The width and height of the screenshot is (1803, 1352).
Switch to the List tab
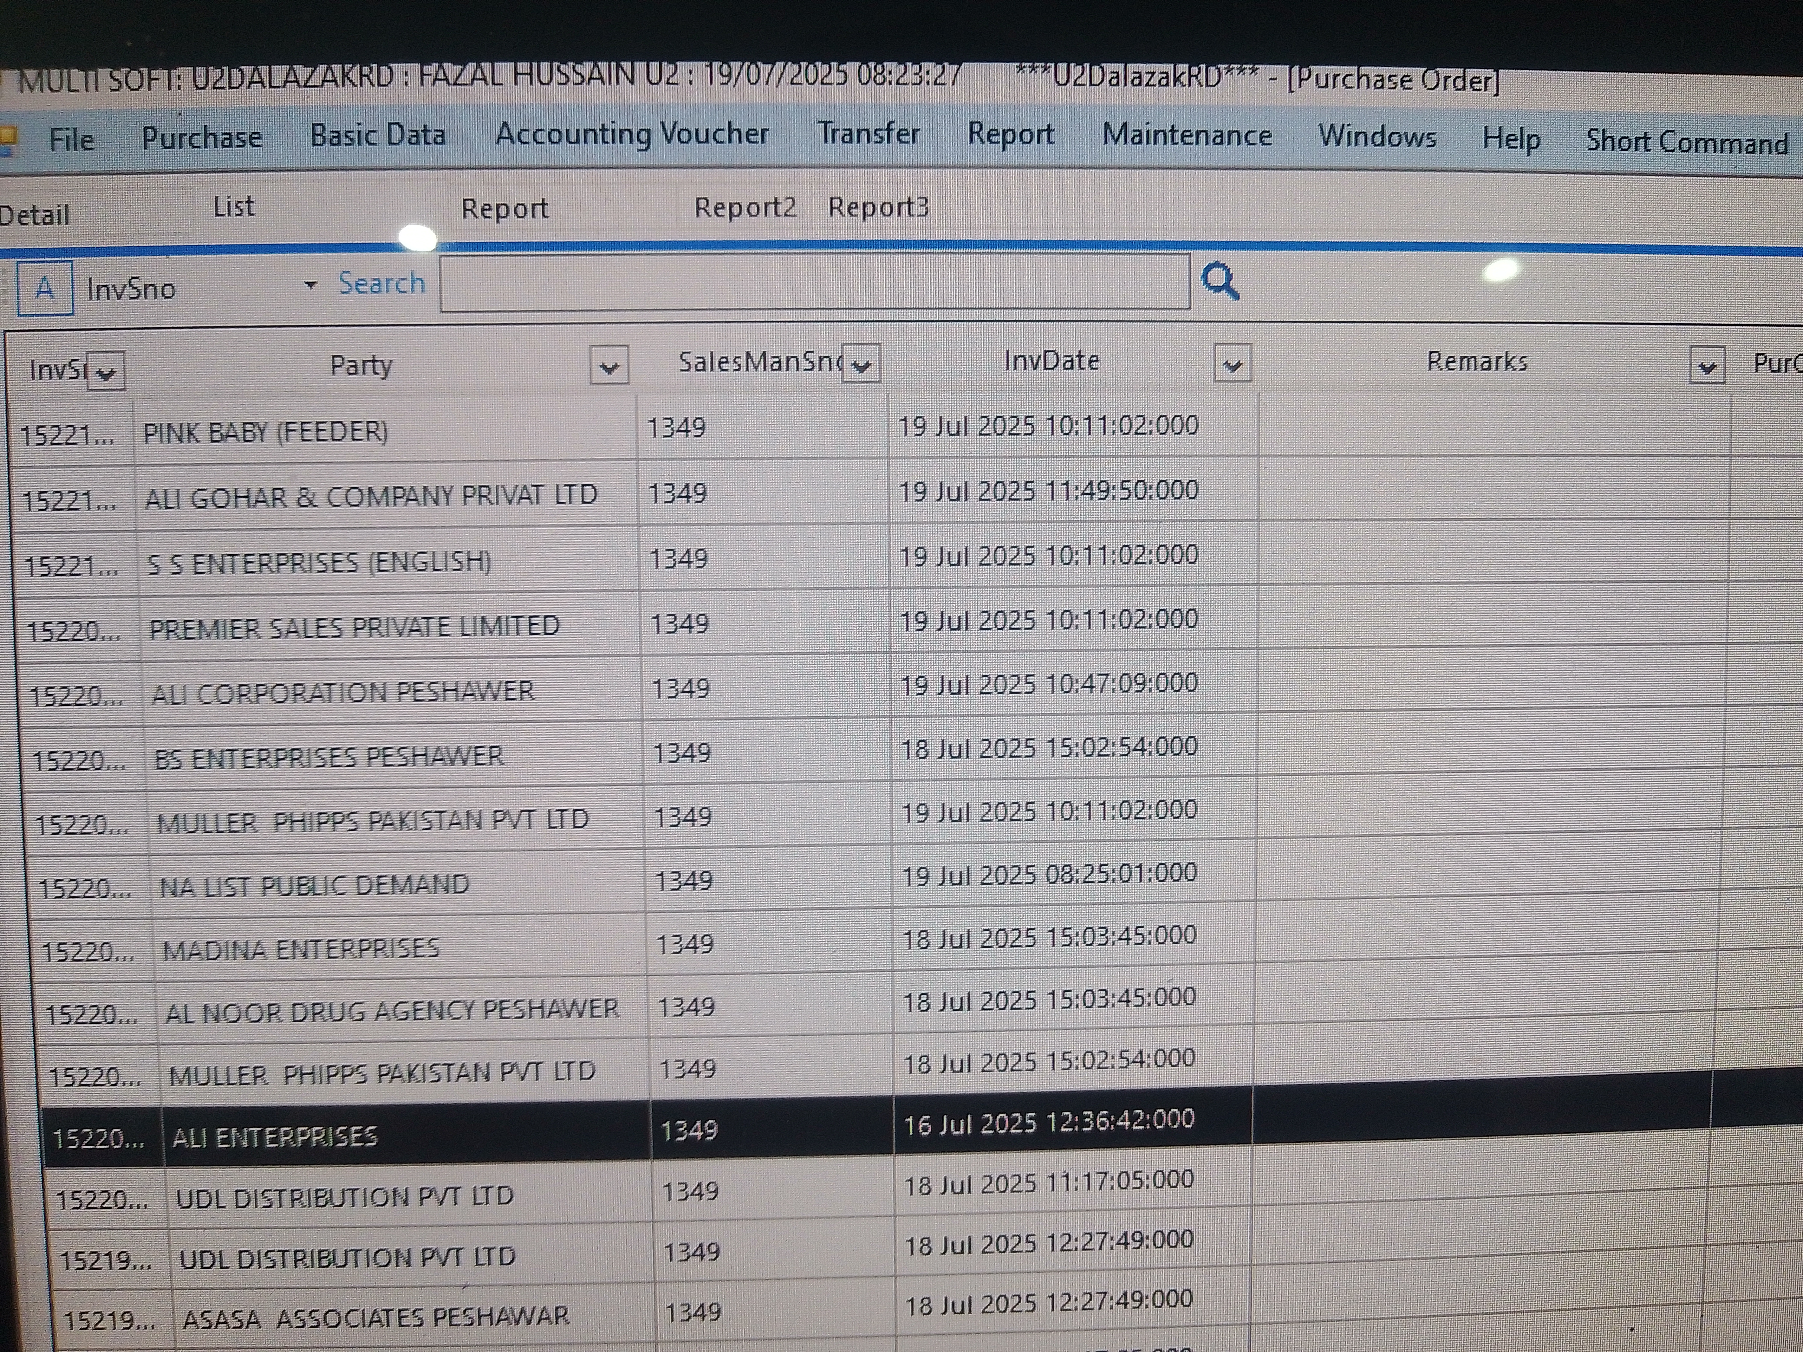234,207
